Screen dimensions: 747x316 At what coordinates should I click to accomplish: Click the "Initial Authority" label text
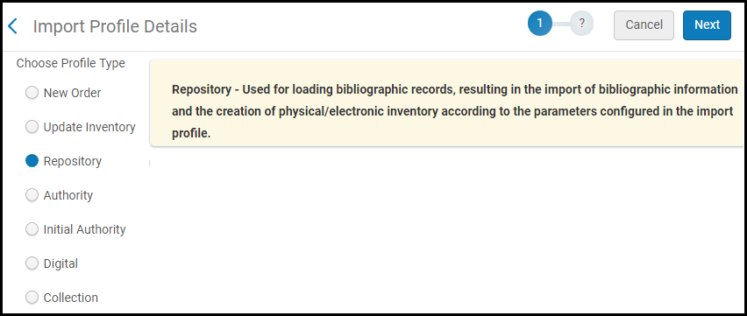(84, 229)
